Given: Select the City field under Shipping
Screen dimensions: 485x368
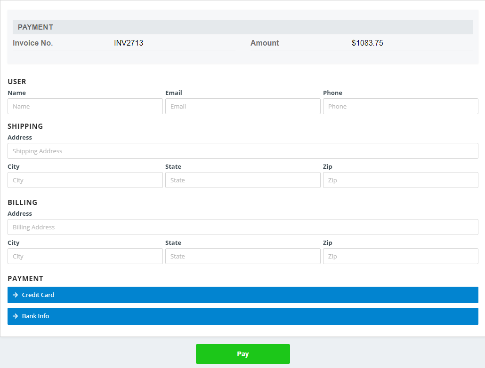Looking at the screenshot, I should tap(85, 180).
